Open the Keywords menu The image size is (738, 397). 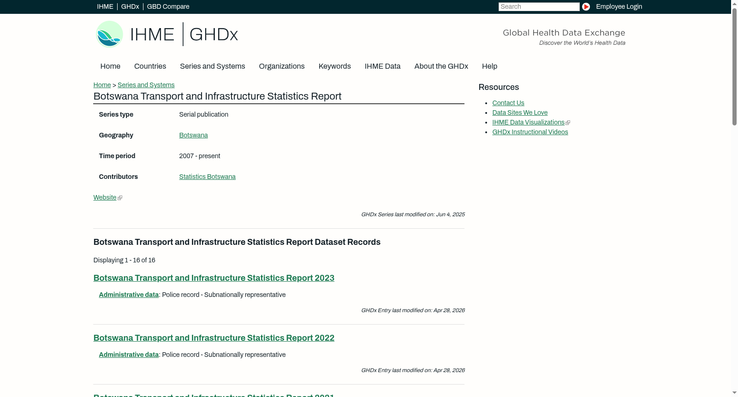click(x=334, y=66)
